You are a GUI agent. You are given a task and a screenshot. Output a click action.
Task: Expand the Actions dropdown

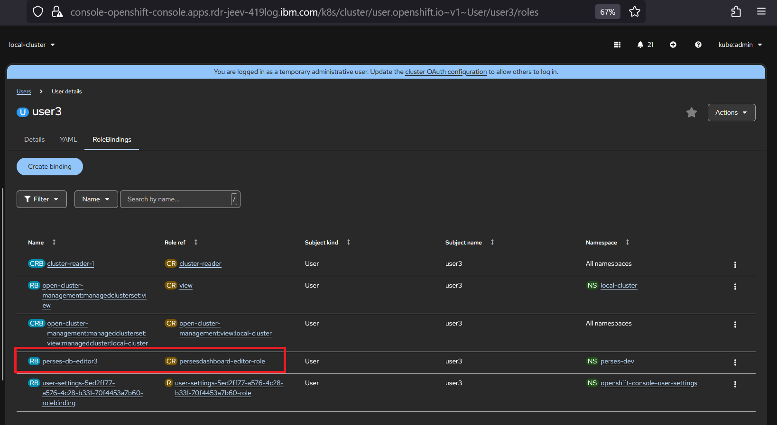pyautogui.click(x=731, y=112)
